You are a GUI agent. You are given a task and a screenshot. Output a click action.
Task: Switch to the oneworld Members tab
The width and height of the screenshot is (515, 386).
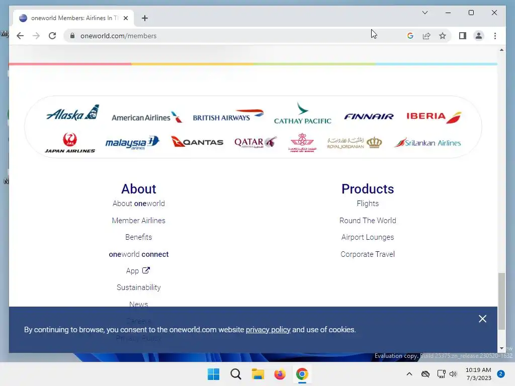pos(73,18)
